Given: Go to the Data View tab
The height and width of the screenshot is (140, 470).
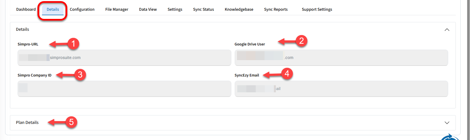Looking at the screenshot, I should point(148,9).
